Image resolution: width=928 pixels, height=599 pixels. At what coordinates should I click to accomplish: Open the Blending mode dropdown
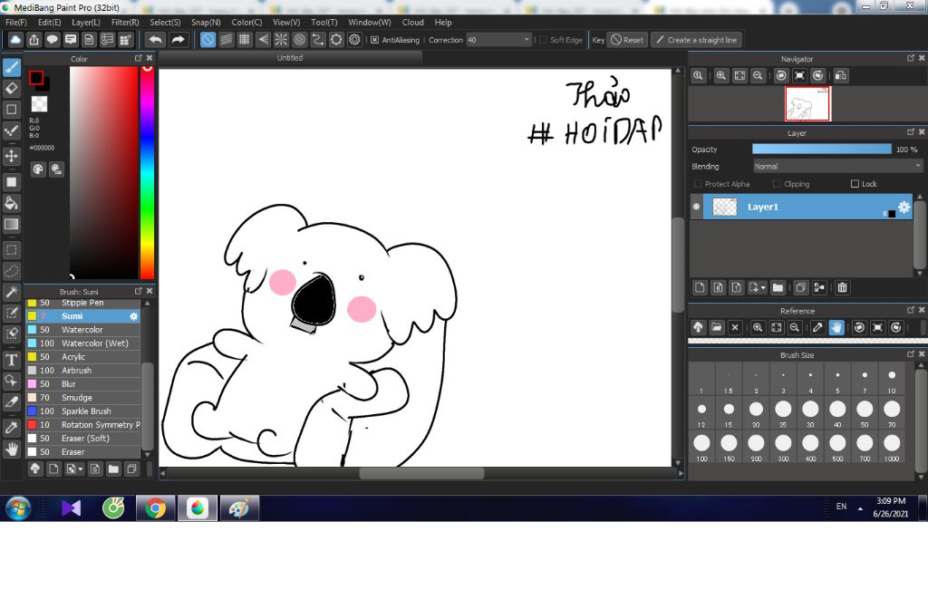[x=837, y=167]
